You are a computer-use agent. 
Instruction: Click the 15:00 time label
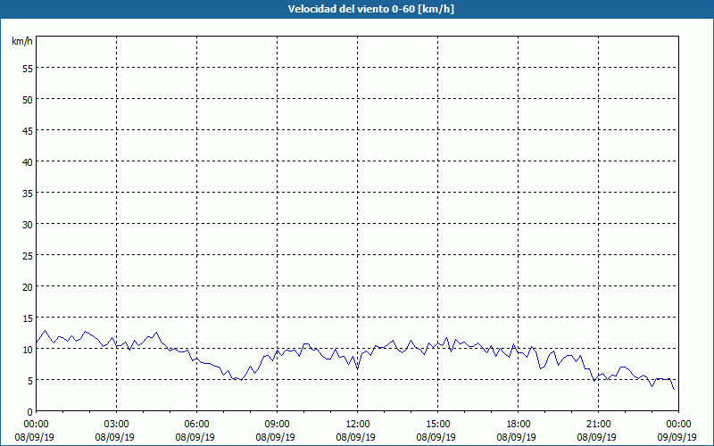tap(437, 424)
